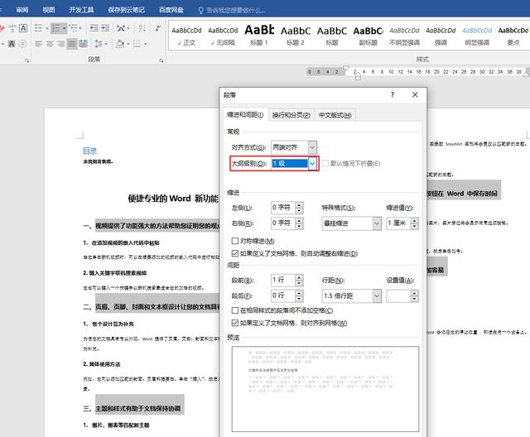This screenshot has width=530, height=437.
Task: Apply 正文 style
Action: point(186,36)
